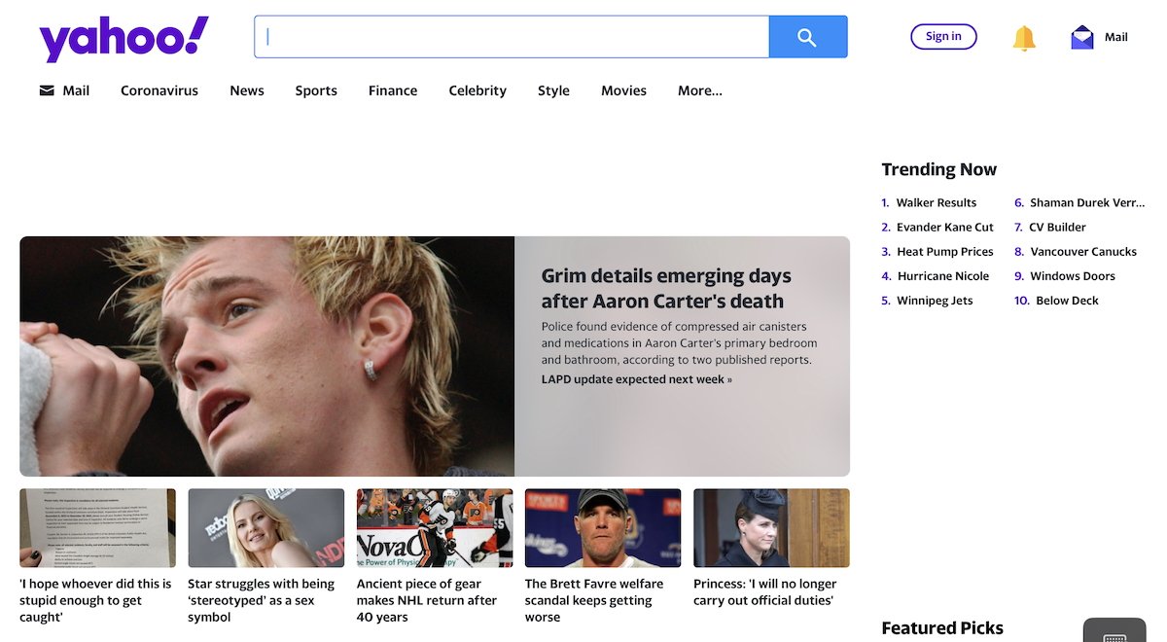Open the Mail envelope icon at top right

pos(1082,37)
